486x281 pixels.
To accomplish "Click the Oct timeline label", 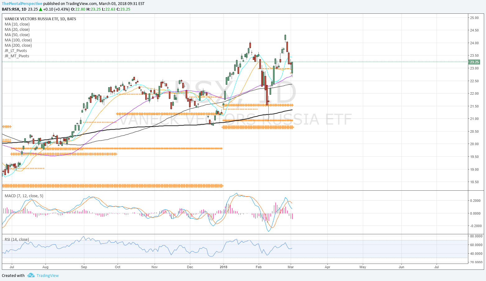I will pos(118,267).
